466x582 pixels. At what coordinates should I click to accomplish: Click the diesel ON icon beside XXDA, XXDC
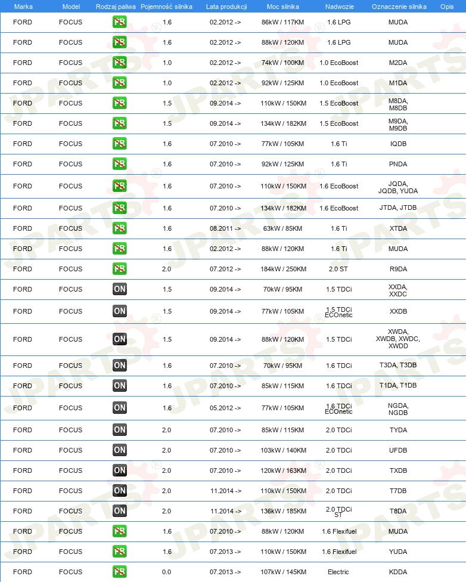(119, 289)
